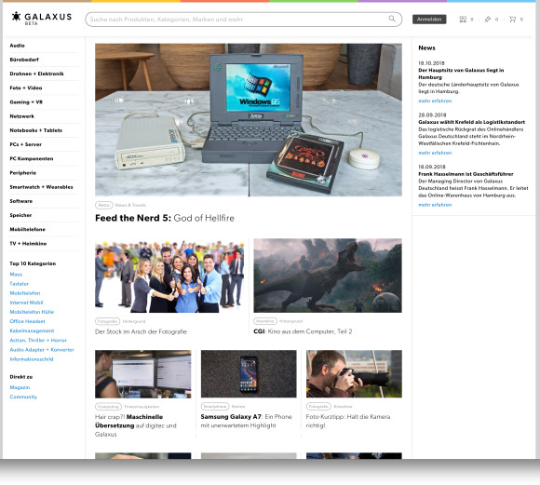The height and width of the screenshot is (485, 540).
Task: Follow the Internet Mobil link
Action: coord(26,303)
